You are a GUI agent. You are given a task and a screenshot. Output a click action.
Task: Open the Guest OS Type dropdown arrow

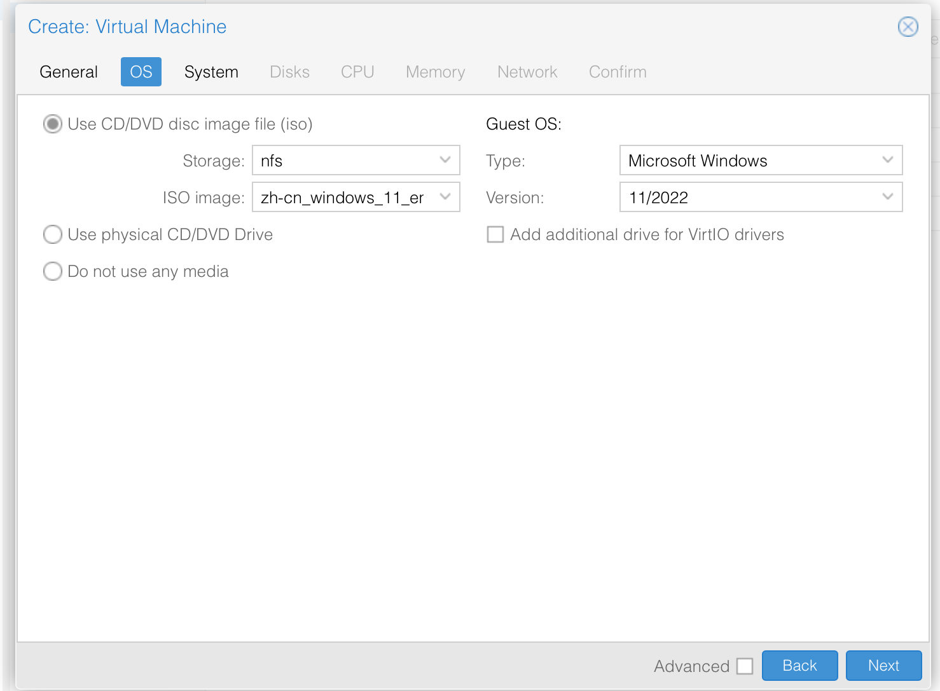pyautogui.click(x=888, y=160)
